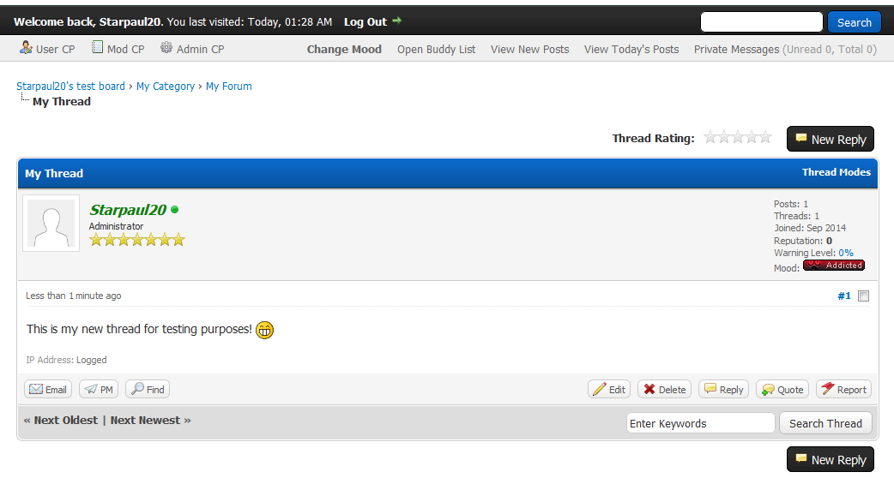Screen dimensions: 894x478
Task: Open post permalink #1
Action: [x=844, y=296]
